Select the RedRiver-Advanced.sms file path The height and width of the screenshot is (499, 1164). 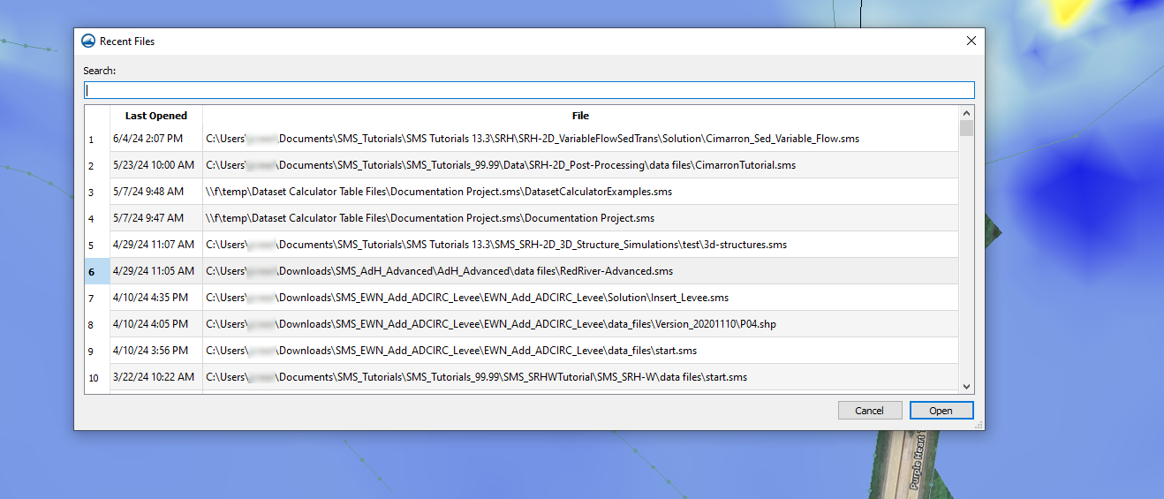point(440,271)
